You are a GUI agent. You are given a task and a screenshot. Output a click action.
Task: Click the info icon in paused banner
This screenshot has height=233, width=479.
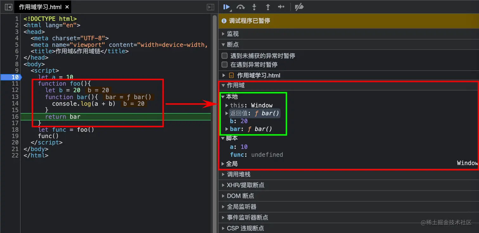click(224, 21)
